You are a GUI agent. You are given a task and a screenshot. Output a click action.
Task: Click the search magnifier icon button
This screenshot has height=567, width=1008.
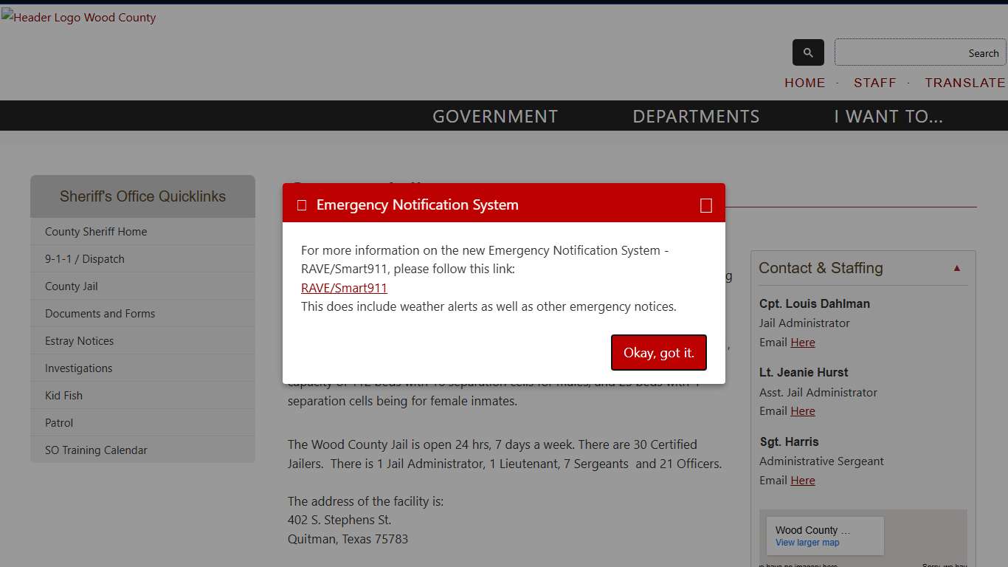808,53
